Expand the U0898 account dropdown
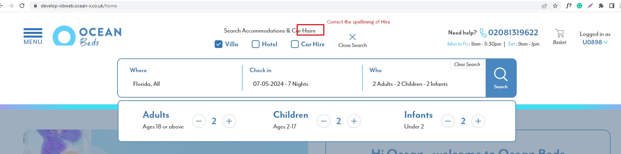 tap(595, 42)
